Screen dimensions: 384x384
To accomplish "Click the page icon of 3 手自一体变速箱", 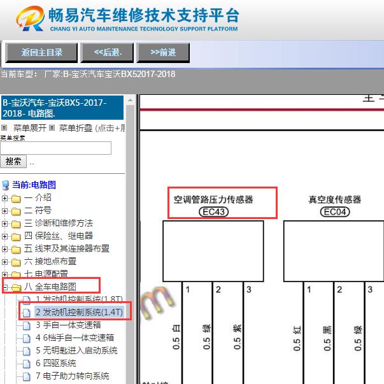I will click(27, 325).
